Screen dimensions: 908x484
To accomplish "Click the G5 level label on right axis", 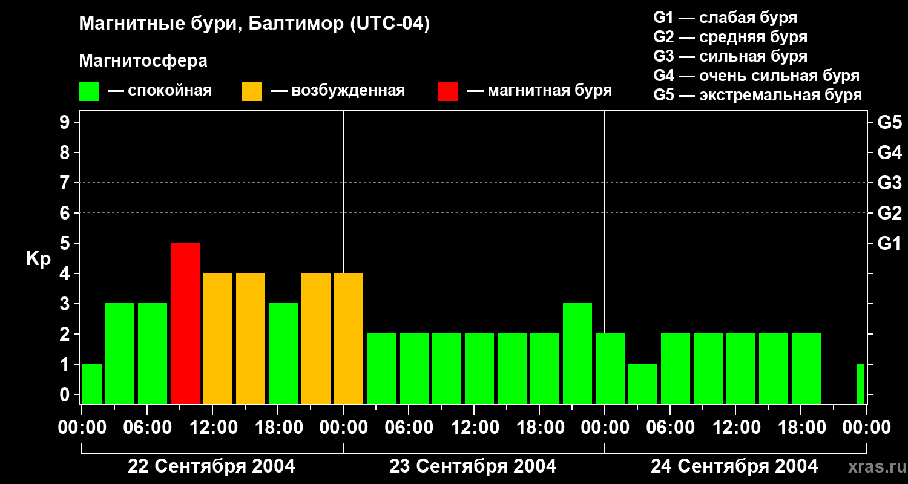I will click(889, 122).
